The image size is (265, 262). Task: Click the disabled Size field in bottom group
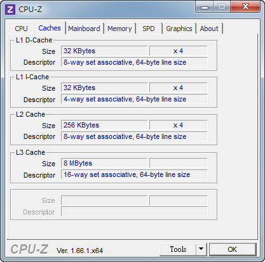click(104, 200)
